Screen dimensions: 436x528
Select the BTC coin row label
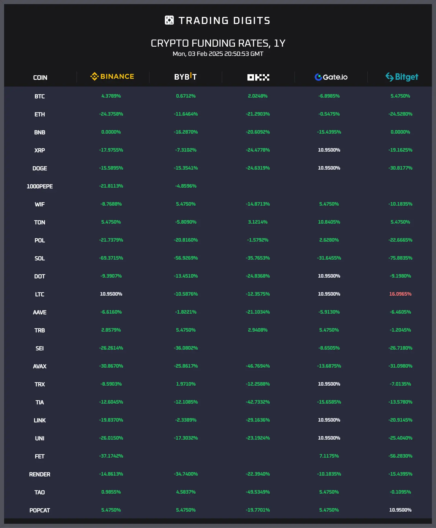40,96
